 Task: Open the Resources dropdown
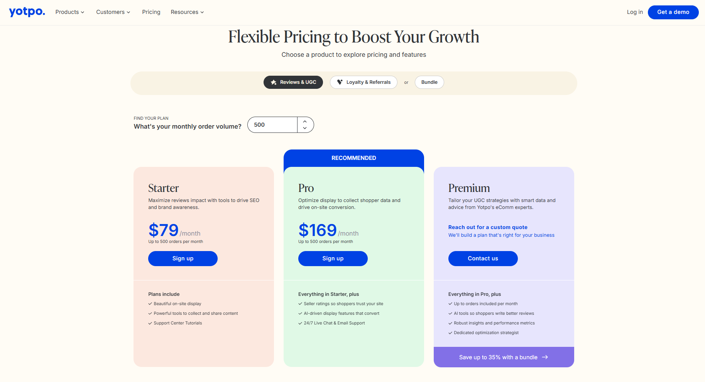[x=187, y=12]
